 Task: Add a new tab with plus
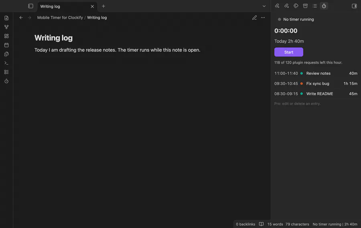[x=103, y=6]
